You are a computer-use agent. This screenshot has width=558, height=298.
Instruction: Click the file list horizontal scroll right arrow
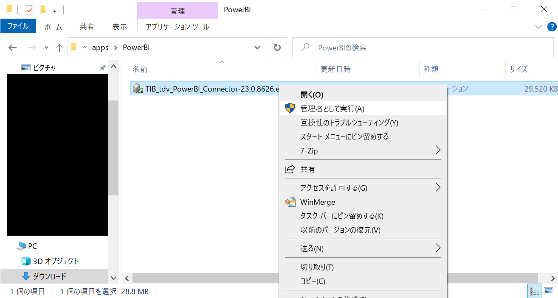coord(552,278)
